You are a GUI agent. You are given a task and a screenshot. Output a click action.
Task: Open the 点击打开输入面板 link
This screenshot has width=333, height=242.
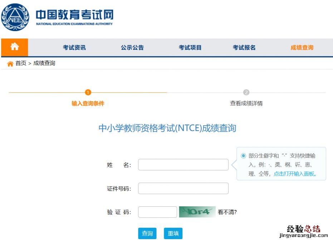pos(295,174)
